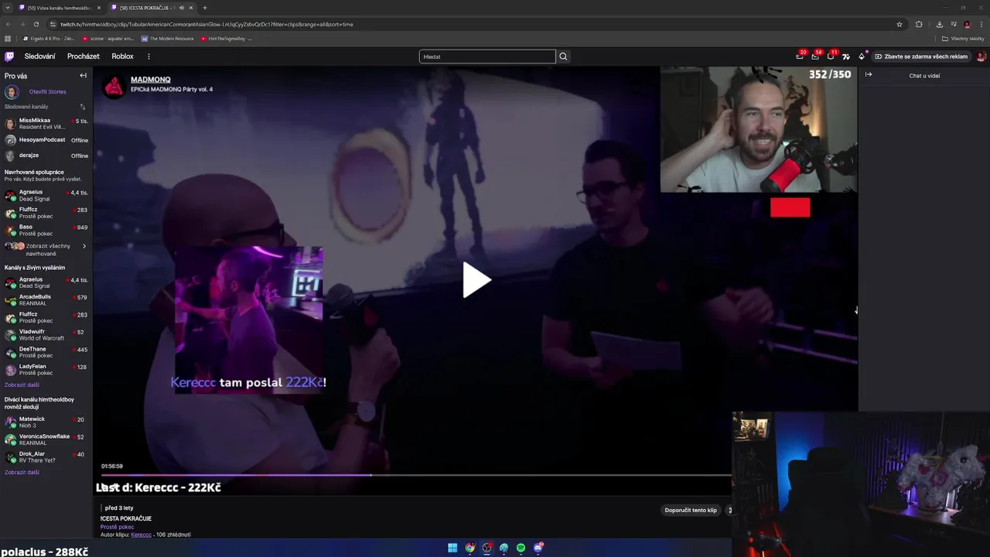Open LadyFelan channel in sidebar
This screenshot has width=990, height=557.
tap(46, 370)
